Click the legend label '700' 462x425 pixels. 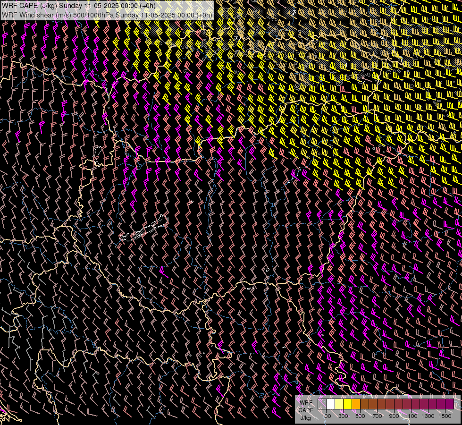click(377, 416)
